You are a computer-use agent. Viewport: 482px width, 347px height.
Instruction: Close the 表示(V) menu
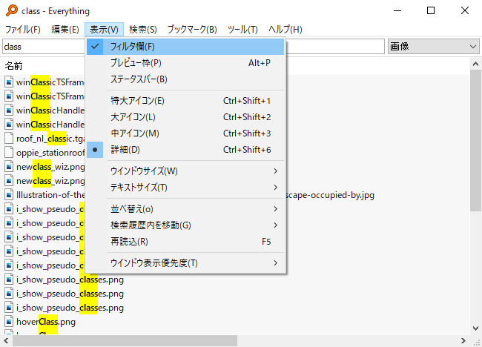click(x=105, y=30)
